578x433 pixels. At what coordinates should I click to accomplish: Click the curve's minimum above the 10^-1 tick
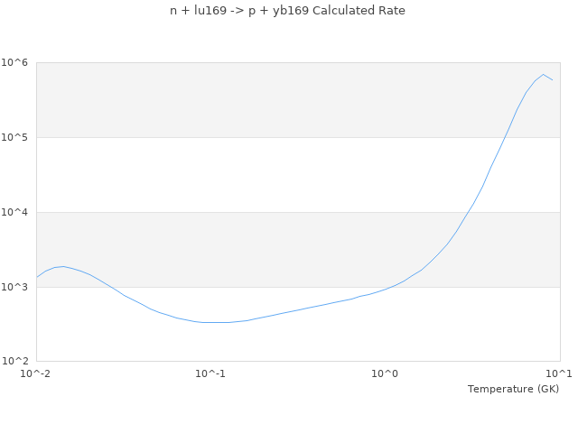point(212,322)
